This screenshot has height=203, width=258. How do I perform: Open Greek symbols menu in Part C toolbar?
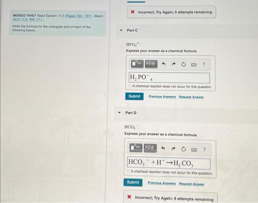click(151, 64)
